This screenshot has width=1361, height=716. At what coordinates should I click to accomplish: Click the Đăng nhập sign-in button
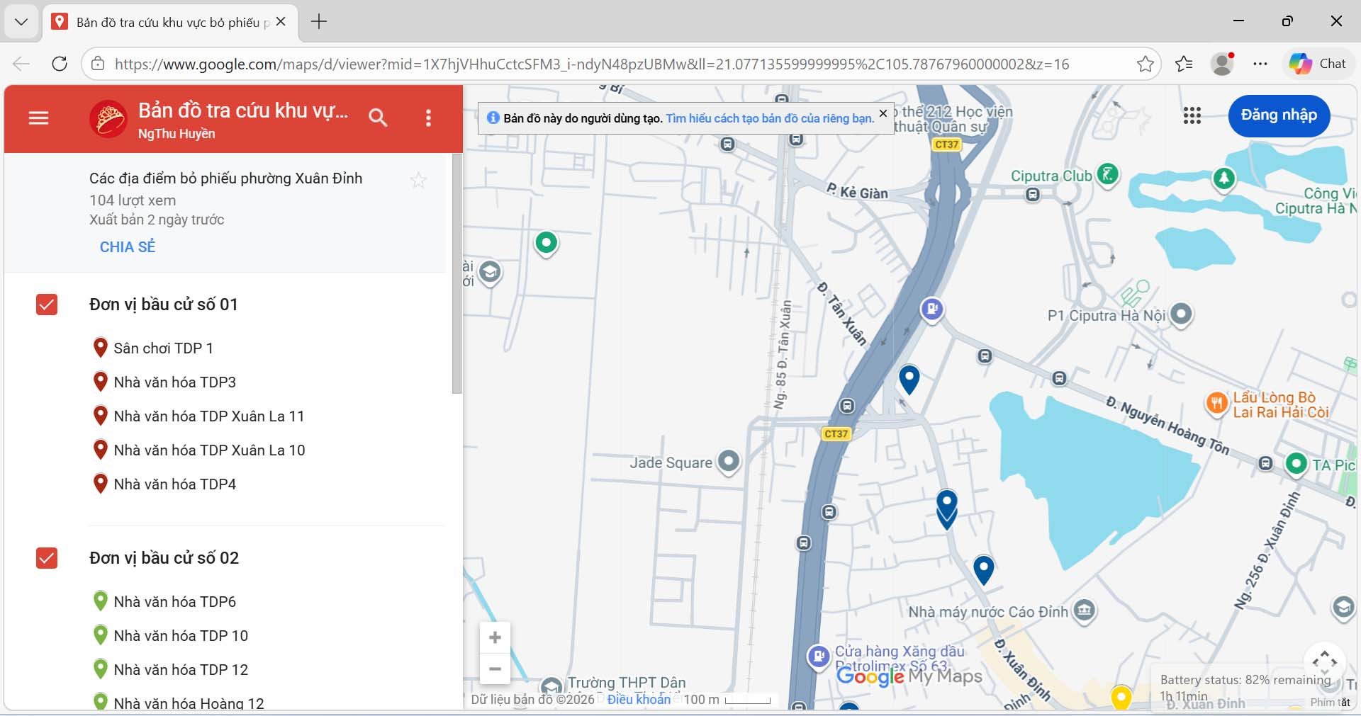pyautogui.click(x=1279, y=115)
